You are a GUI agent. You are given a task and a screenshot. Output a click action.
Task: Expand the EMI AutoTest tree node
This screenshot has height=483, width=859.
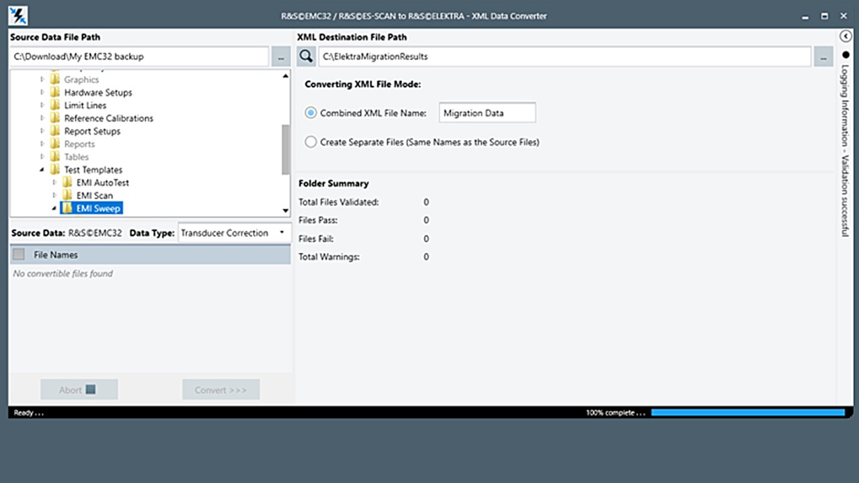[54, 182]
